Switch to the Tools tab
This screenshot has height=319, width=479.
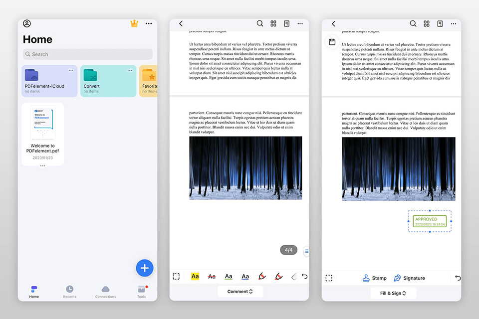click(141, 292)
